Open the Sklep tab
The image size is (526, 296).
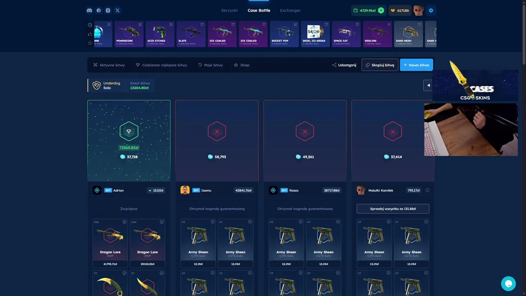(x=242, y=65)
